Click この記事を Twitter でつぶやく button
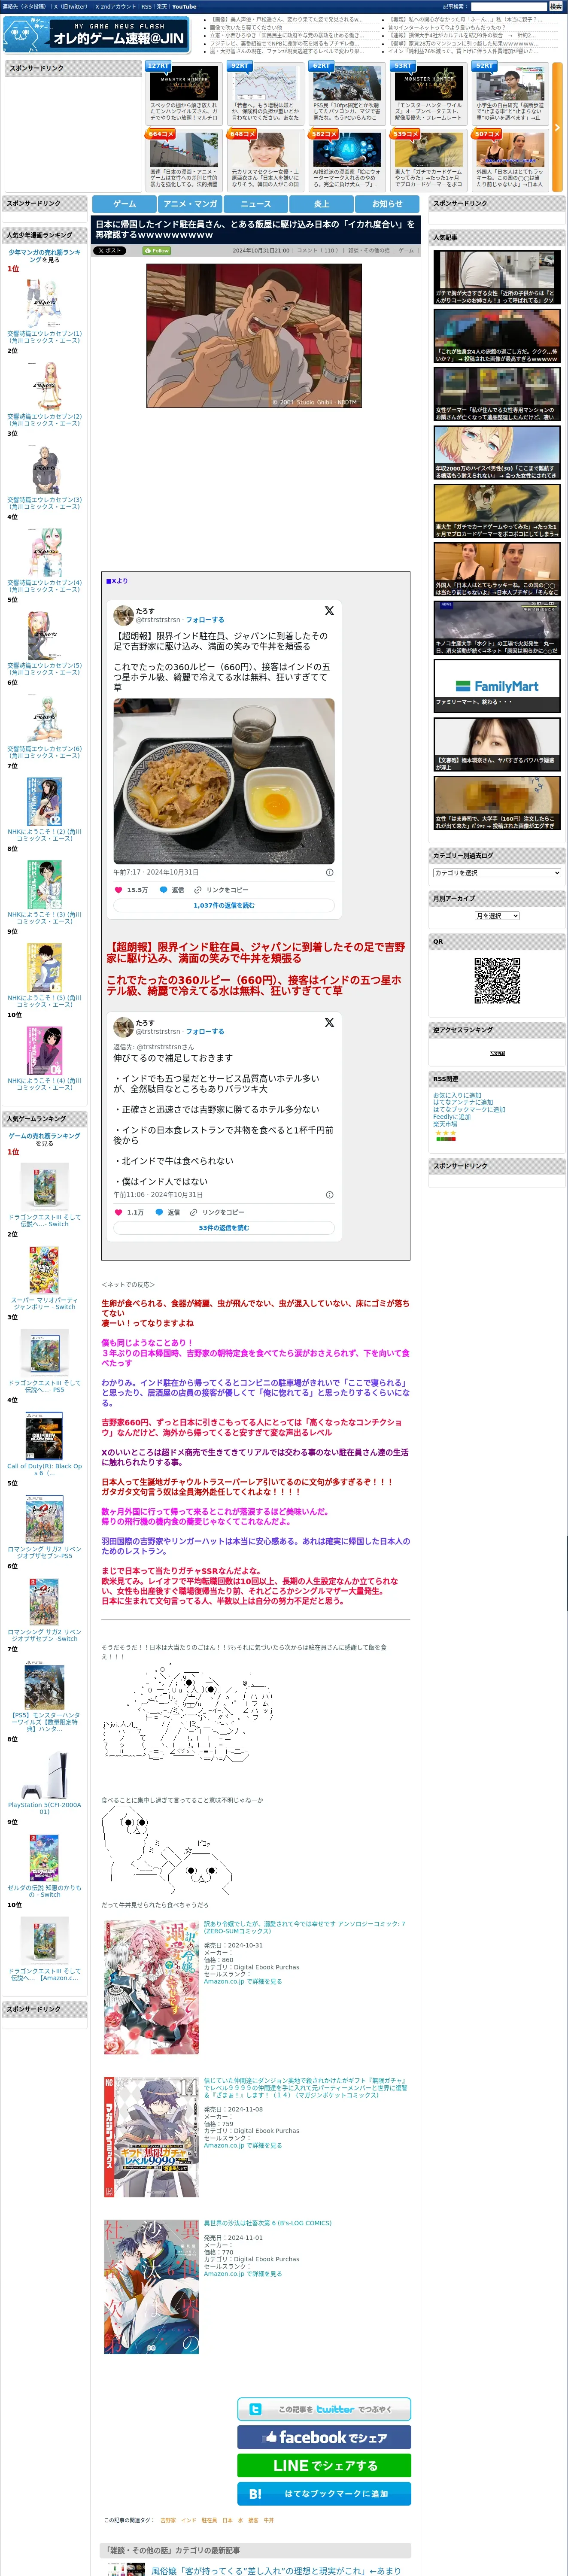The width and height of the screenshot is (568, 2576). click(324, 2410)
